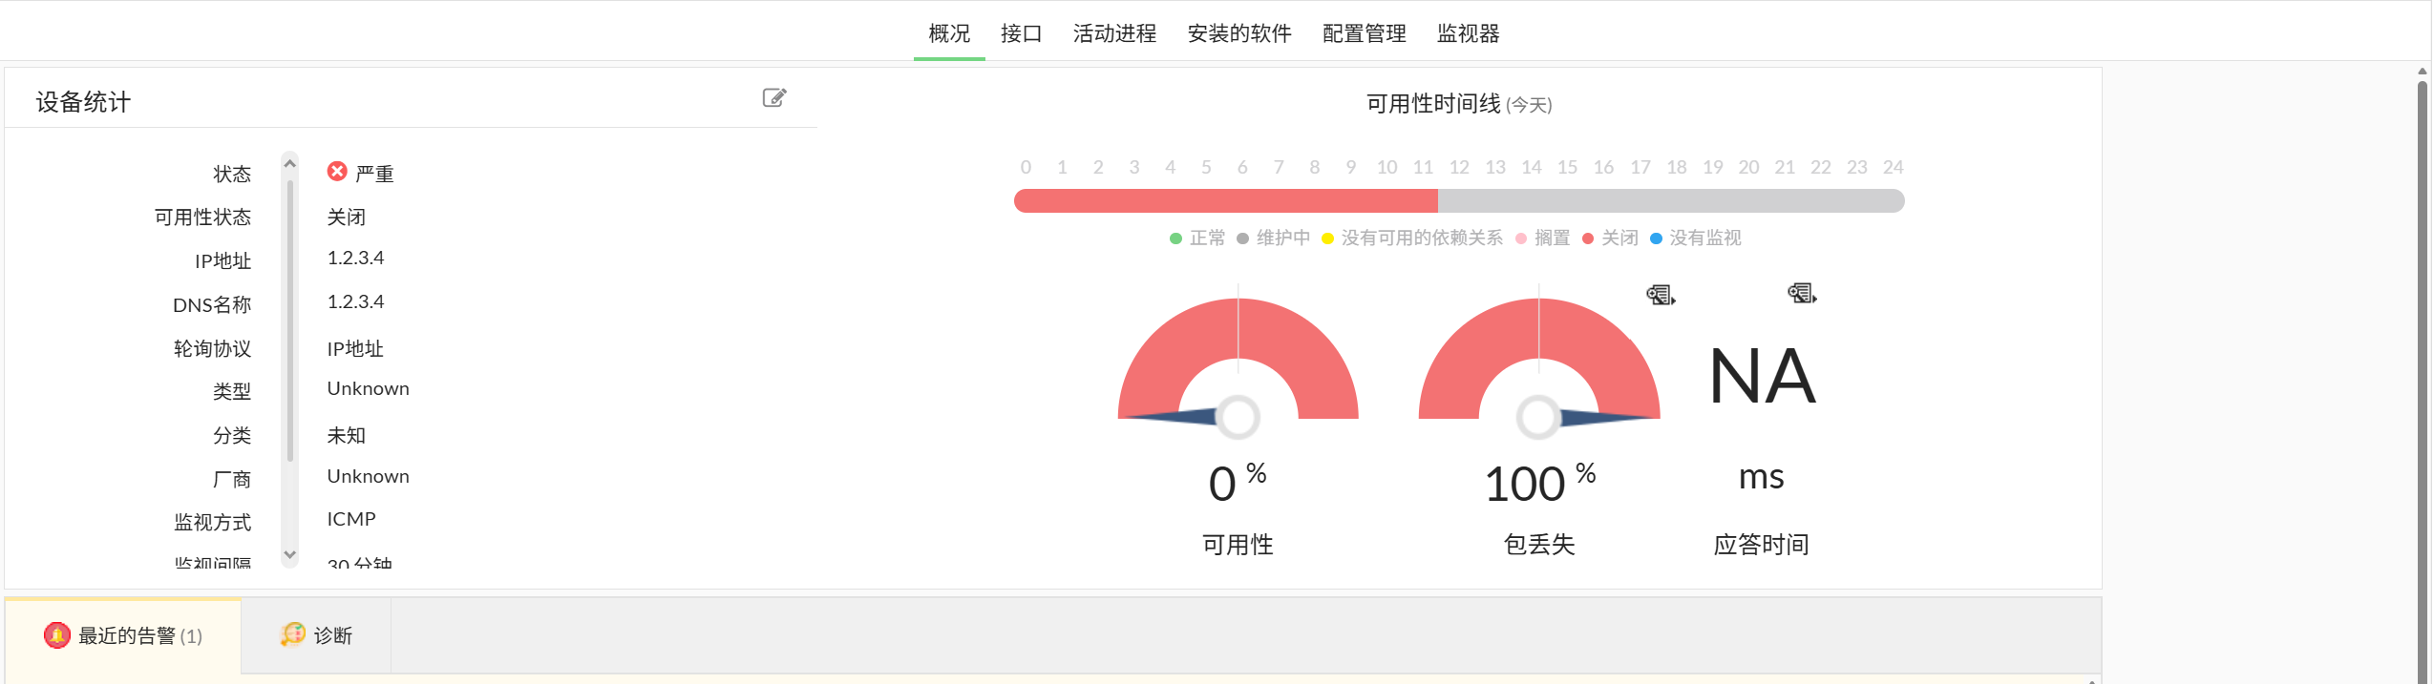
Task: Click the 可用性状态 value 关闭
Action: point(346,217)
